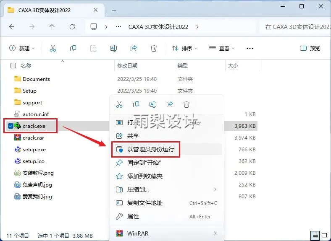
Task: Switch to the large thumbnails view icon
Action: (x=324, y=236)
